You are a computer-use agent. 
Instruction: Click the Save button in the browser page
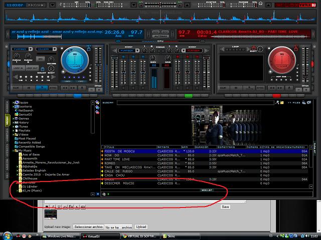[x=225, y=206]
